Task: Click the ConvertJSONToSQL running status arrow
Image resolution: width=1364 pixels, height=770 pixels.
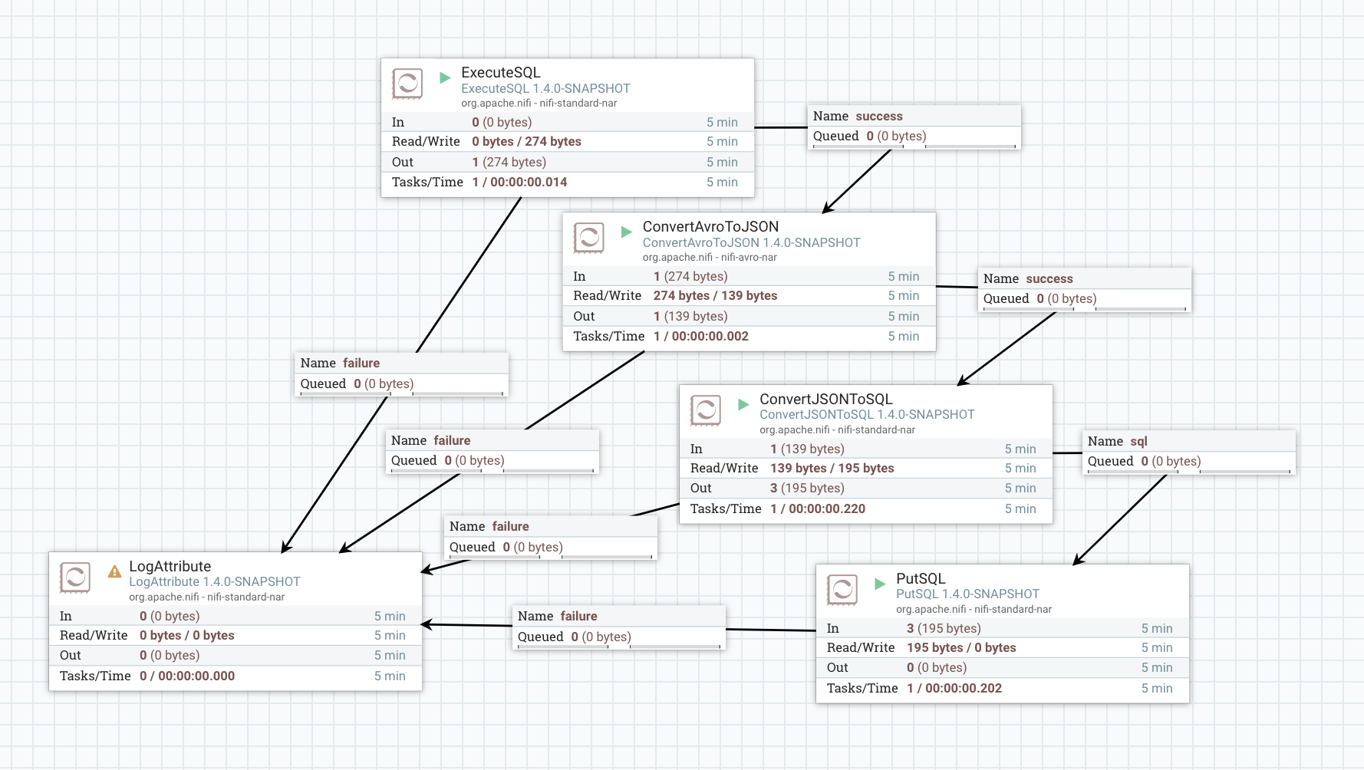Action: pos(743,404)
